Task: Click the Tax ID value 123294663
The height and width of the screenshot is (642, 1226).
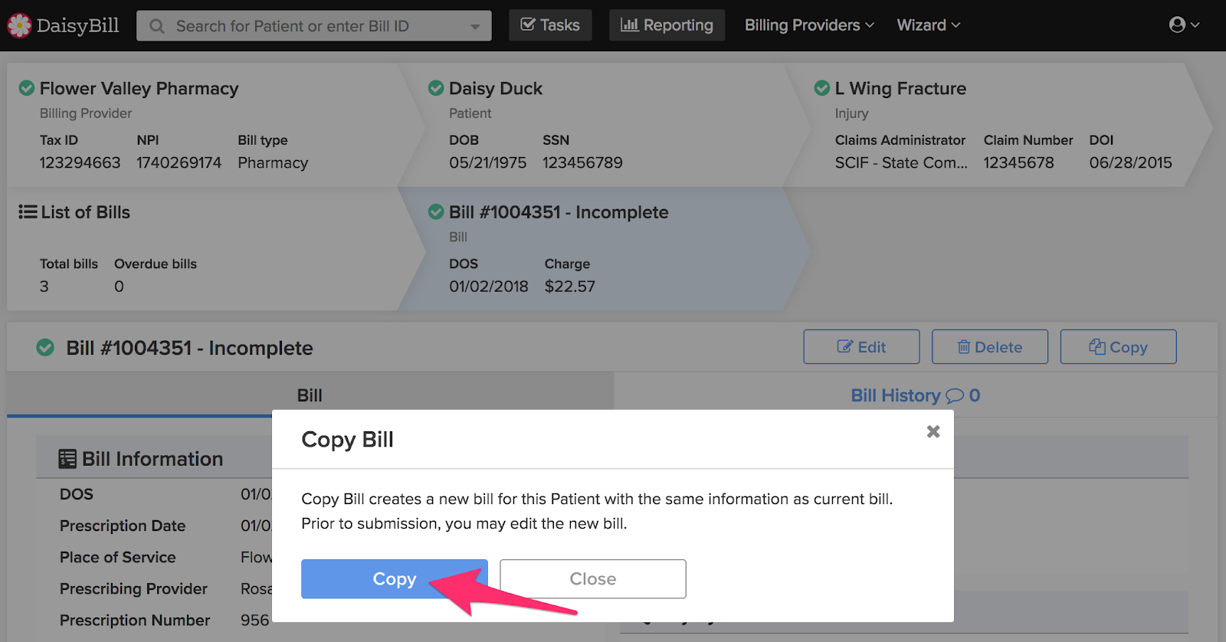Action: pyautogui.click(x=80, y=162)
